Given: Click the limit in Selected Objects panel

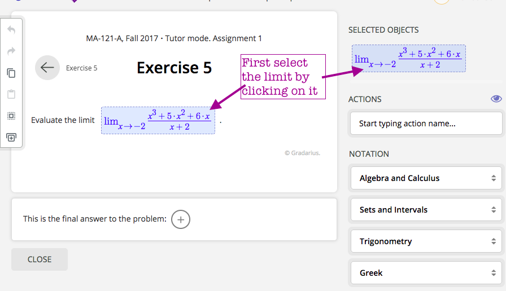Looking at the screenshot, I should [x=409, y=58].
